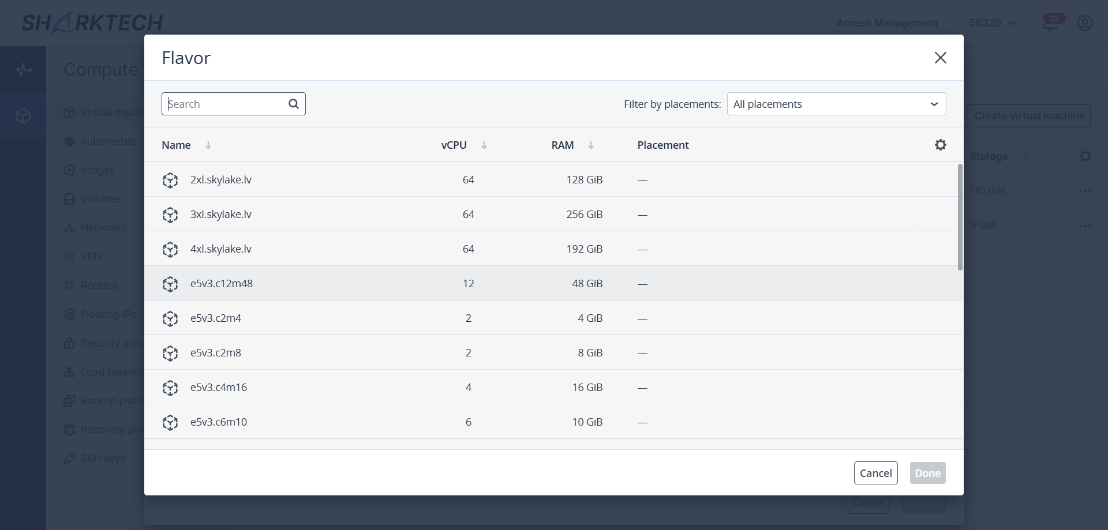Click the flavor icon for e5v3.c2m8

[x=170, y=353]
